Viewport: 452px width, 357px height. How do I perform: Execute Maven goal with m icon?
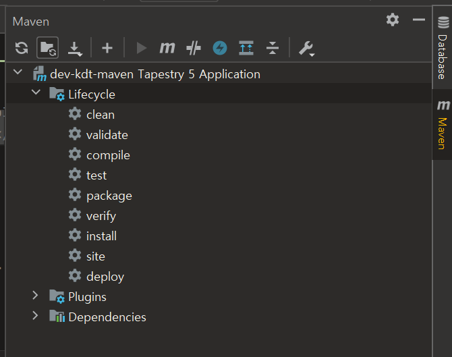pos(167,48)
